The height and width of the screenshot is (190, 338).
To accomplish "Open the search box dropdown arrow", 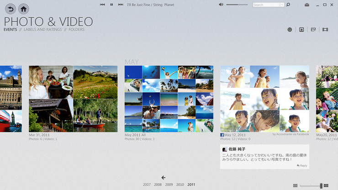I will coord(282,5).
